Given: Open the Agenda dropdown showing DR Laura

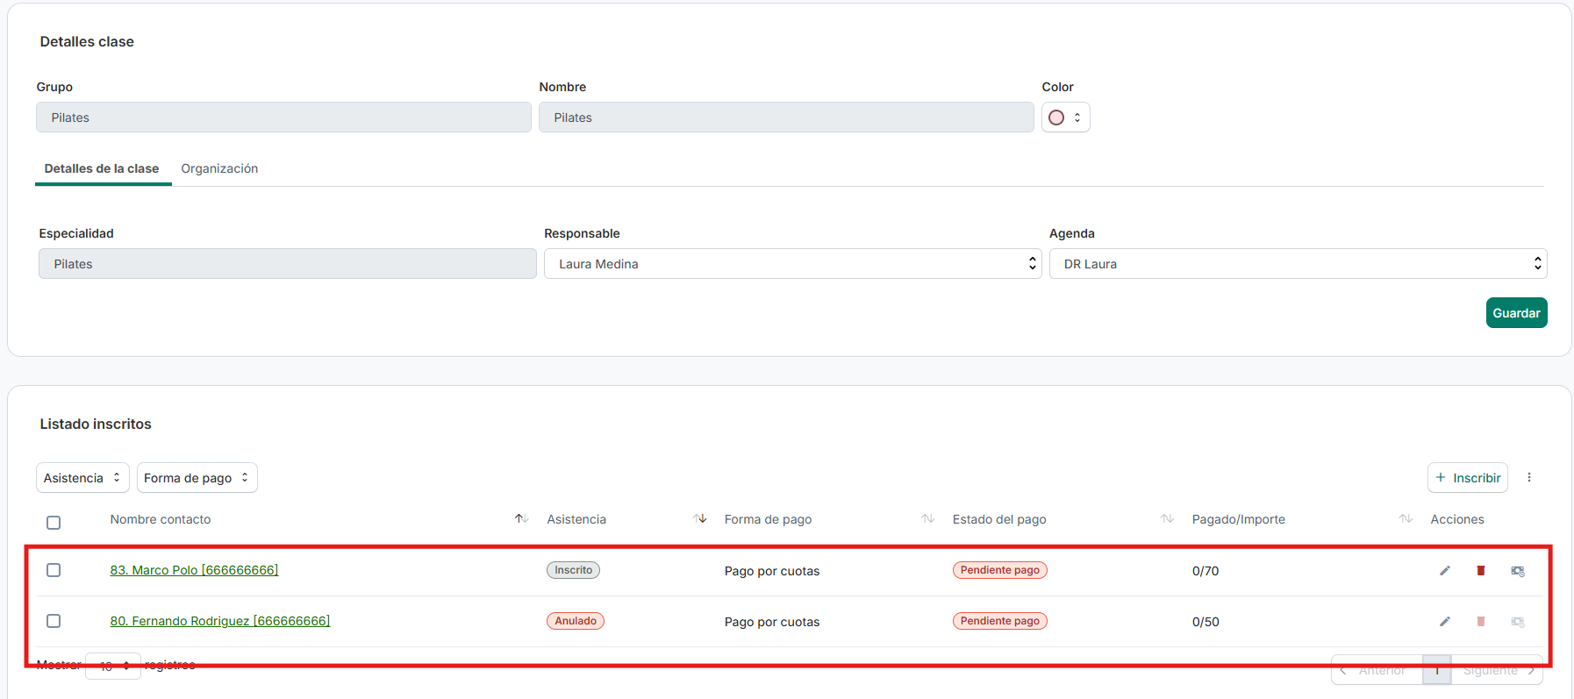Looking at the screenshot, I should (x=1297, y=264).
